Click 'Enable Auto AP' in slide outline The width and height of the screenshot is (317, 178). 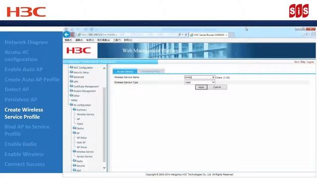tap(24, 69)
